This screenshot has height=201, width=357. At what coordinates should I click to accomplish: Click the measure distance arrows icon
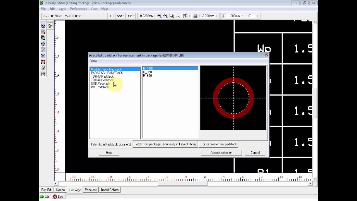[112, 16]
